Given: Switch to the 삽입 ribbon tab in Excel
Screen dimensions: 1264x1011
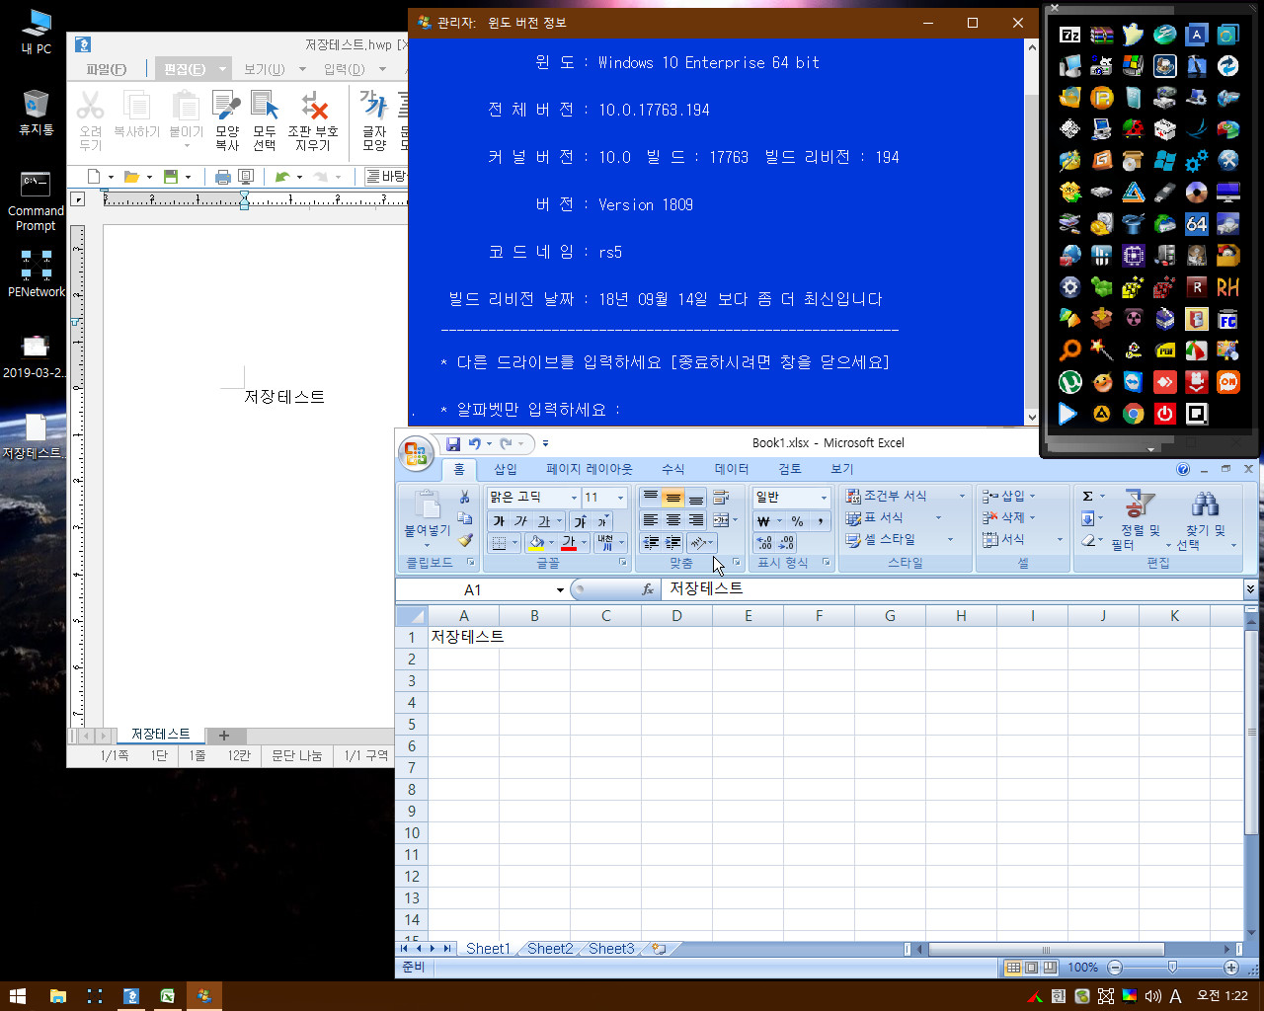Looking at the screenshot, I should pyautogui.click(x=506, y=469).
